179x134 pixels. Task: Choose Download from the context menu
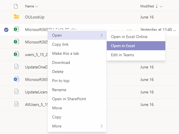[61, 62]
